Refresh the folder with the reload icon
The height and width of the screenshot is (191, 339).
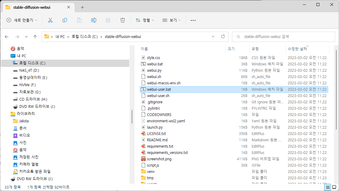coord(223,36)
